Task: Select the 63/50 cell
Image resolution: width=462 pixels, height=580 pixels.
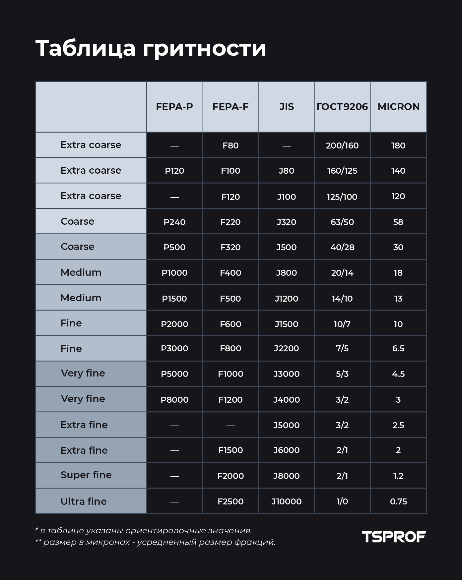Action: tap(342, 222)
